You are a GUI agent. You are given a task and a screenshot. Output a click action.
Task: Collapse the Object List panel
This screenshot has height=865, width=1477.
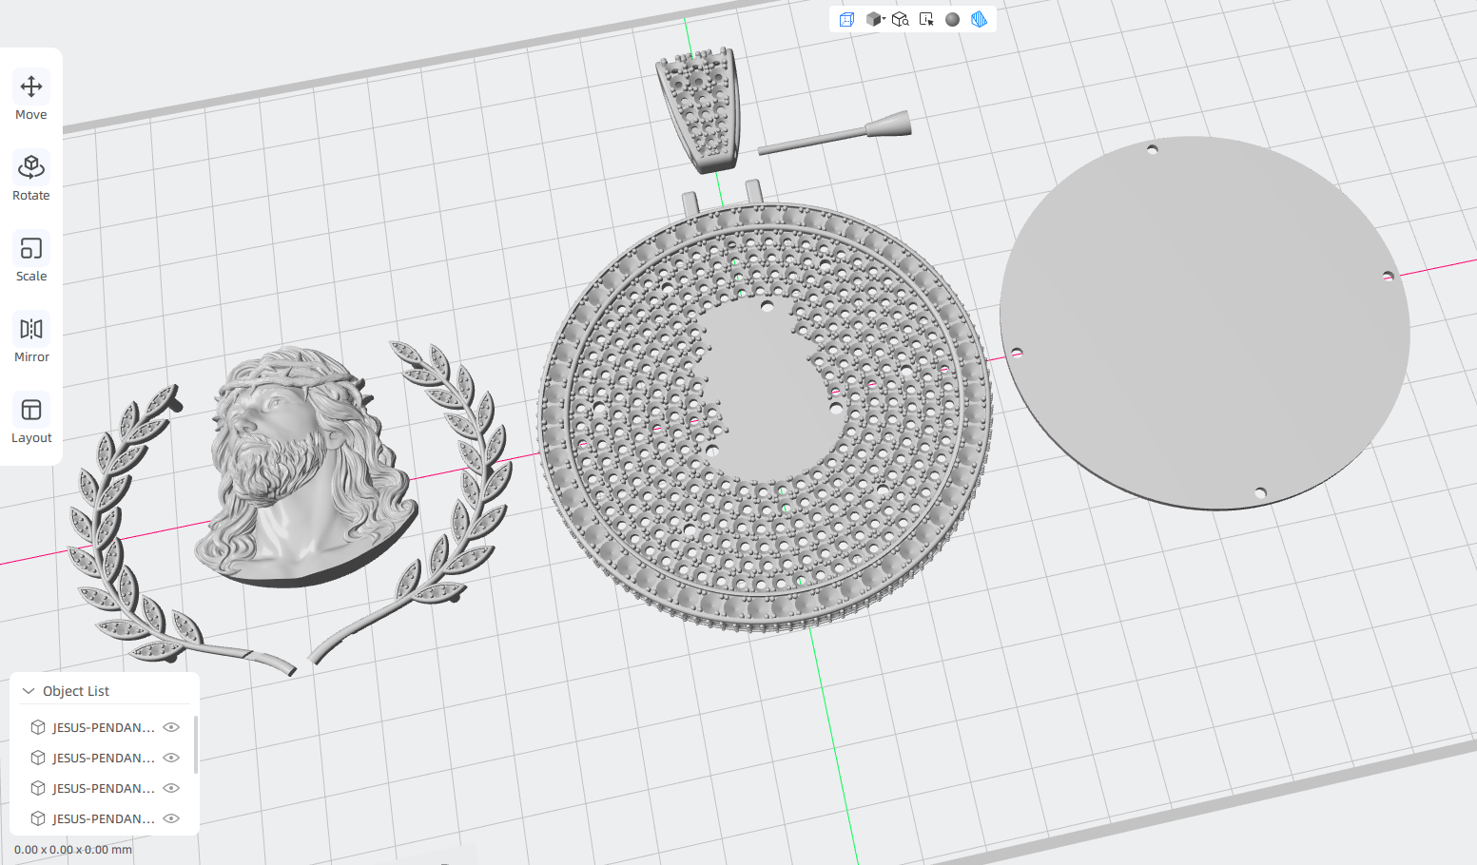tap(29, 691)
